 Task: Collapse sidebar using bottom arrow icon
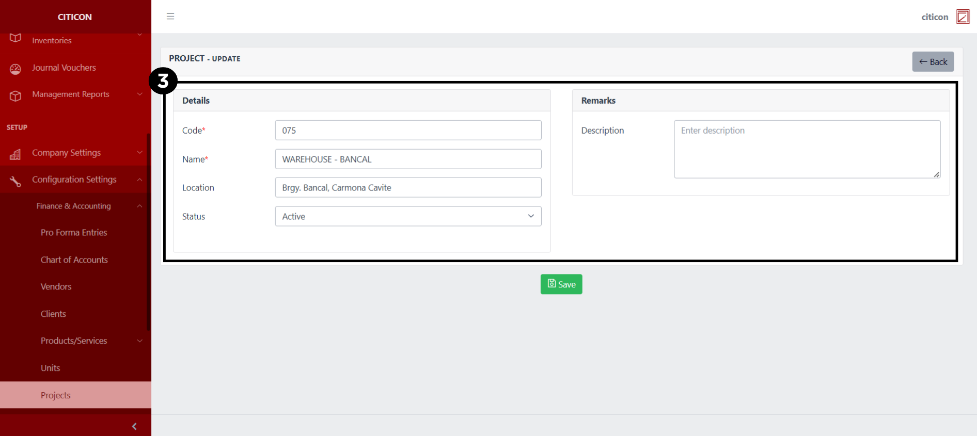tap(134, 426)
